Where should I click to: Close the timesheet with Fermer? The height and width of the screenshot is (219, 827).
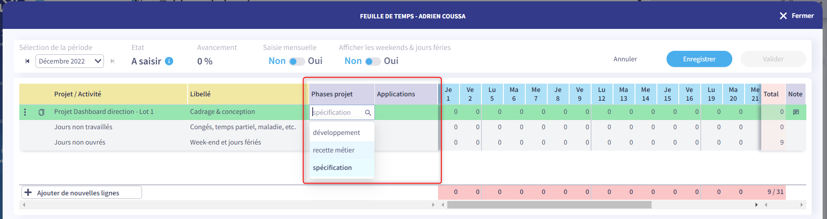click(796, 16)
